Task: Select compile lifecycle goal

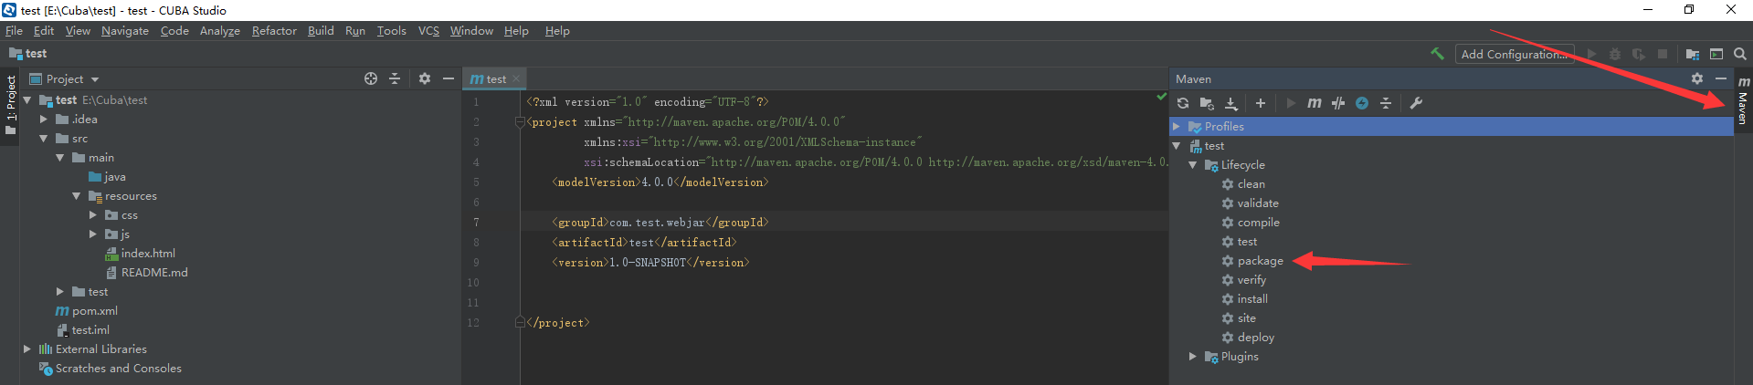Action: 1251,223
